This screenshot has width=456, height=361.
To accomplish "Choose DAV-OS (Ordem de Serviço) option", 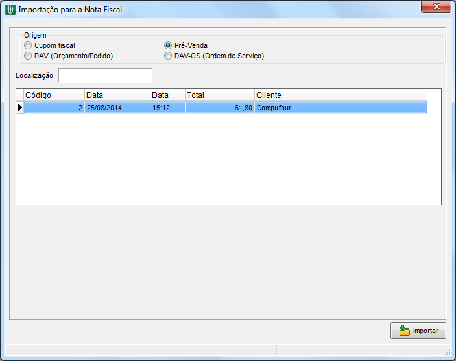I will coord(168,56).
